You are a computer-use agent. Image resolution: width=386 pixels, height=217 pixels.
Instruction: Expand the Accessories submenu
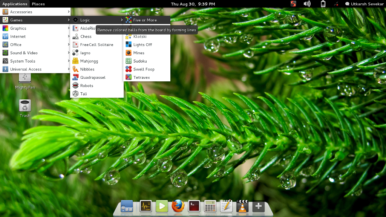tap(35, 12)
